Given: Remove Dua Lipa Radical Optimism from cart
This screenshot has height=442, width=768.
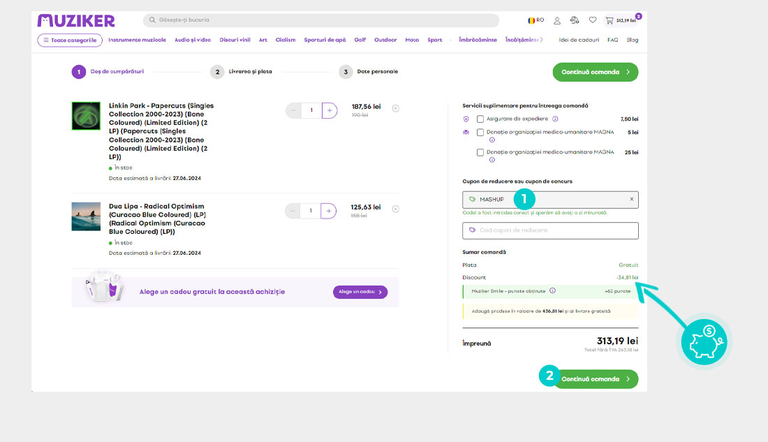Looking at the screenshot, I should [396, 209].
